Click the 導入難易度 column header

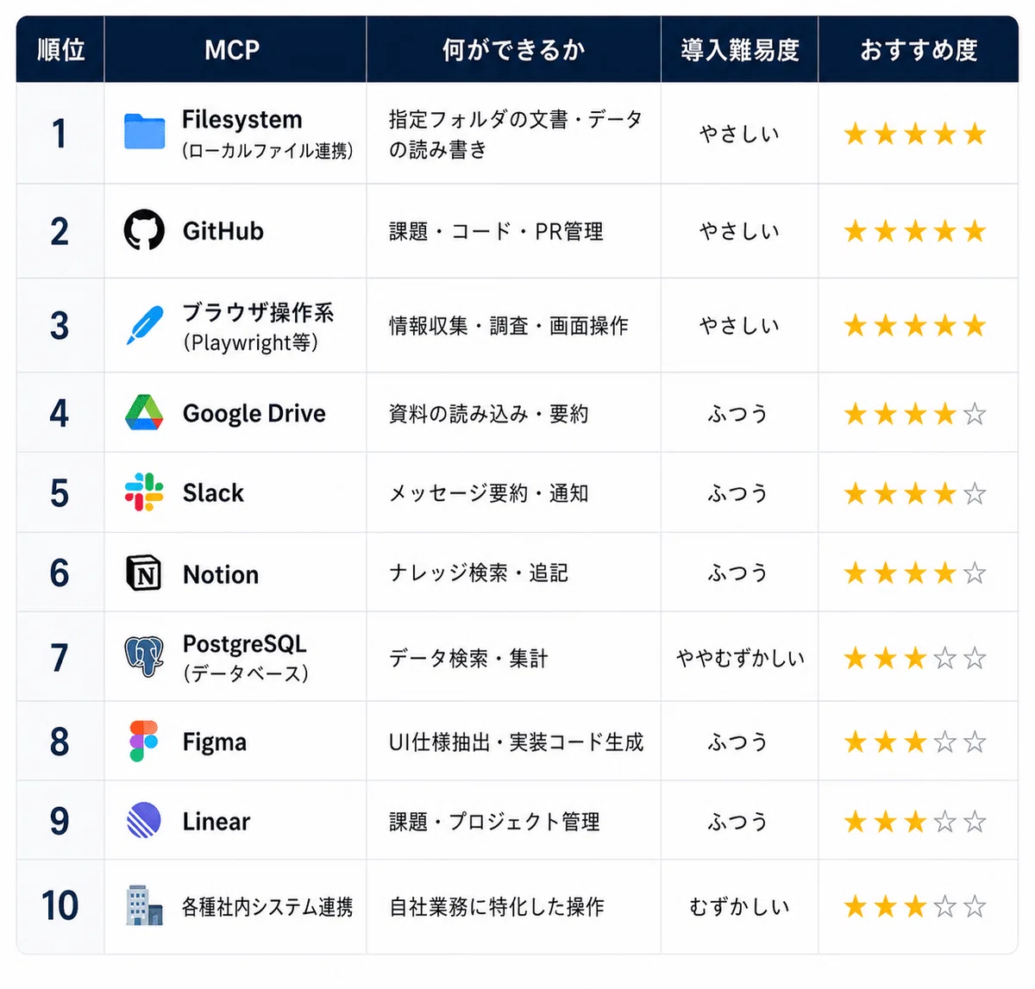pyautogui.click(x=740, y=50)
